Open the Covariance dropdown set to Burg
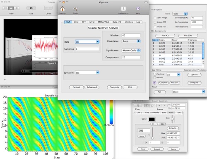This screenshot has width=207, height=159. 131,41
